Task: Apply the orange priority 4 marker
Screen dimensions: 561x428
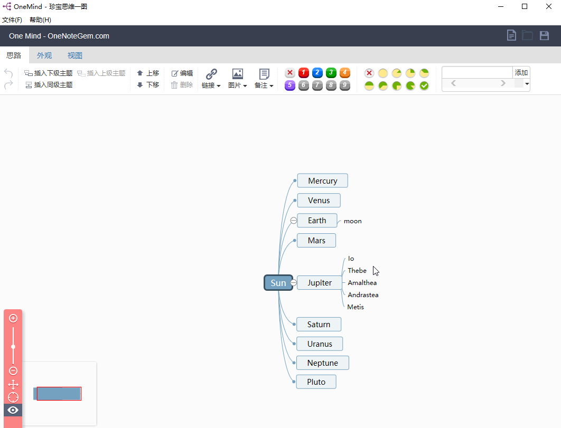Action: 344,73
